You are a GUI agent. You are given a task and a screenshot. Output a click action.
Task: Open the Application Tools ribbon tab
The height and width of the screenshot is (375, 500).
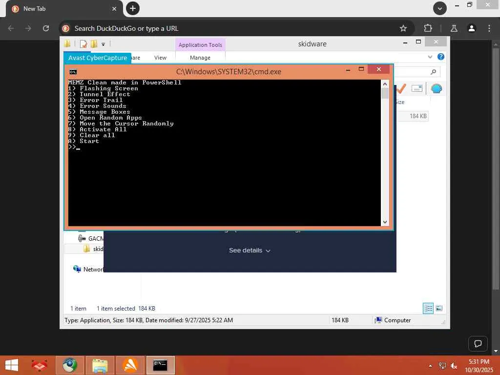click(x=200, y=45)
